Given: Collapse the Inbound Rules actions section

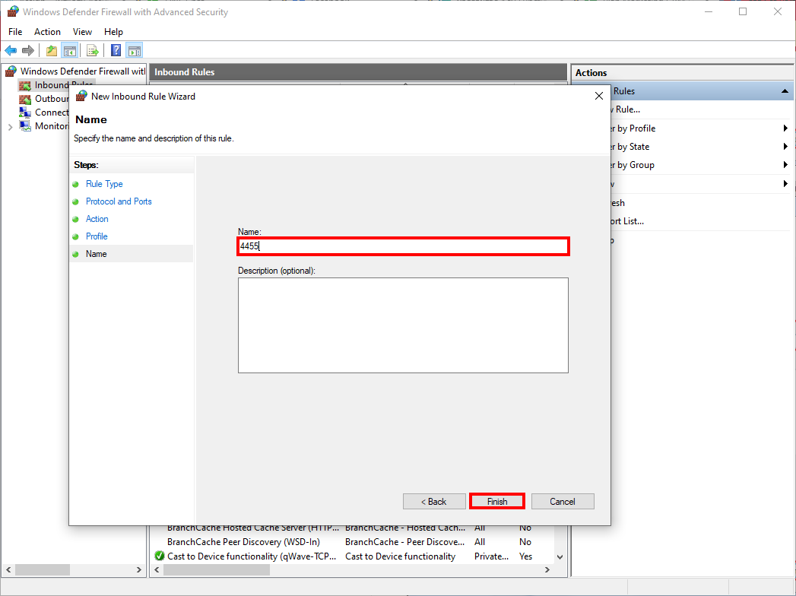Looking at the screenshot, I should click(x=785, y=91).
